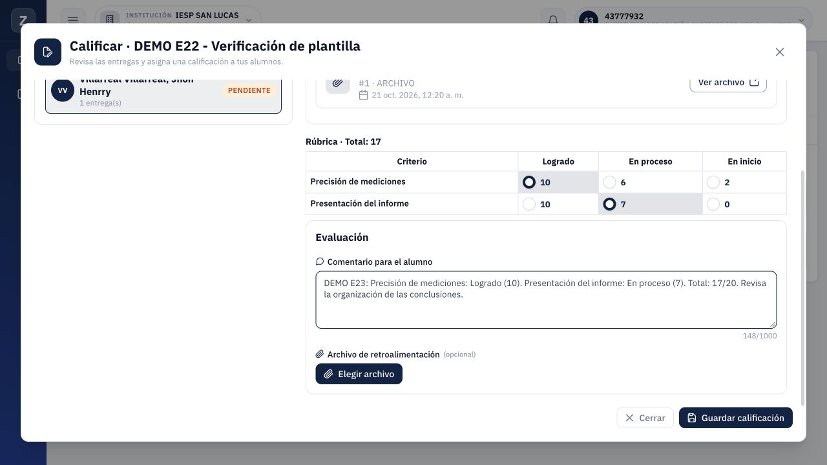
Task: Click the Comentario para el alumno text area
Action: click(546, 300)
